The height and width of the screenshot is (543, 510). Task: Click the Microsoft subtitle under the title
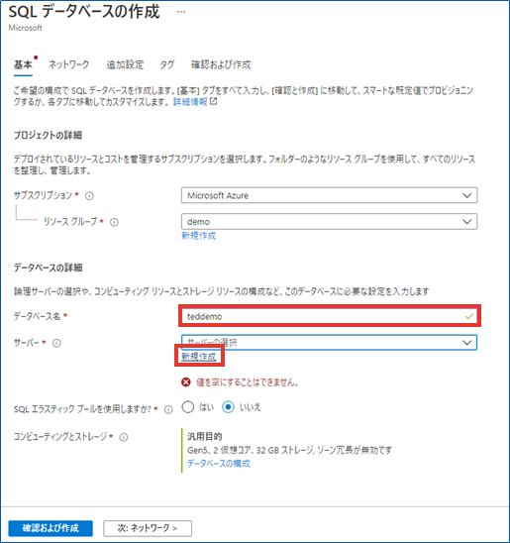tap(26, 28)
